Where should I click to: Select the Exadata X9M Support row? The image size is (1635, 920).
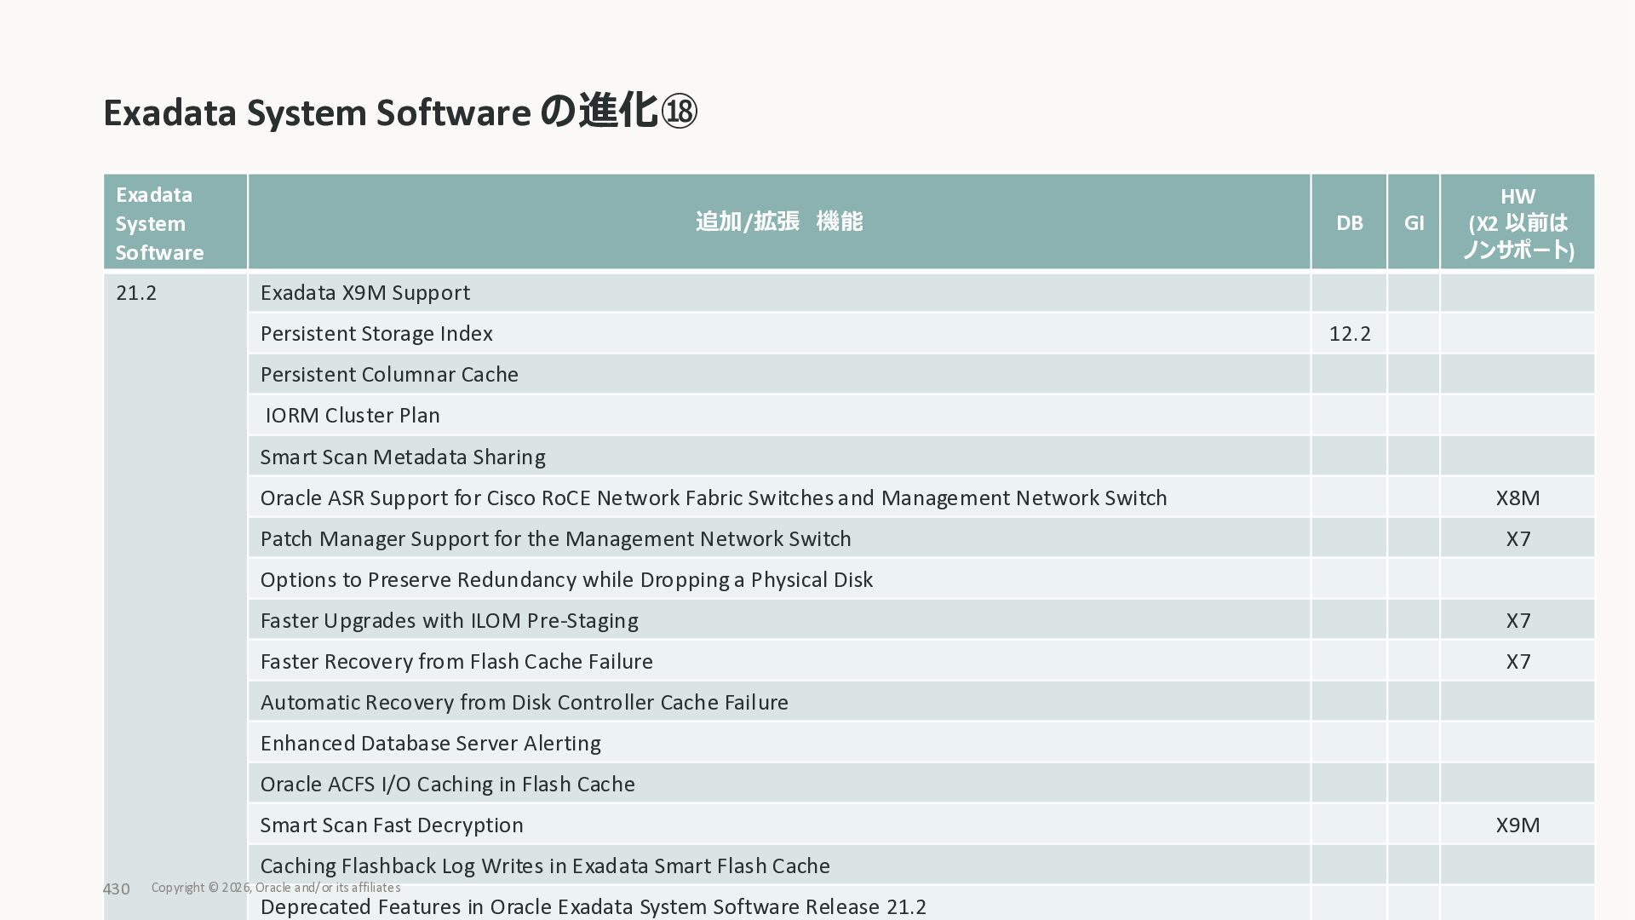tap(365, 293)
